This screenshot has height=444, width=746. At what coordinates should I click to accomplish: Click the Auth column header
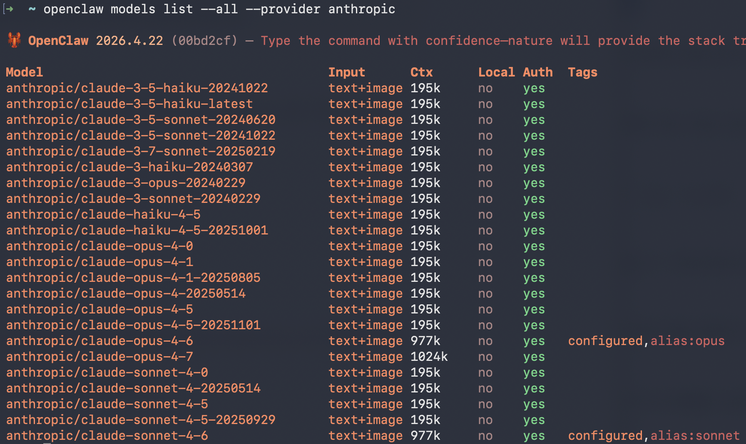point(538,72)
